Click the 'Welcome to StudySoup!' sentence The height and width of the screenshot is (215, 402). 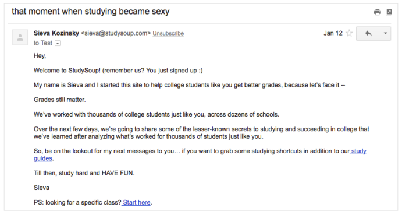click(x=67, y=71)
